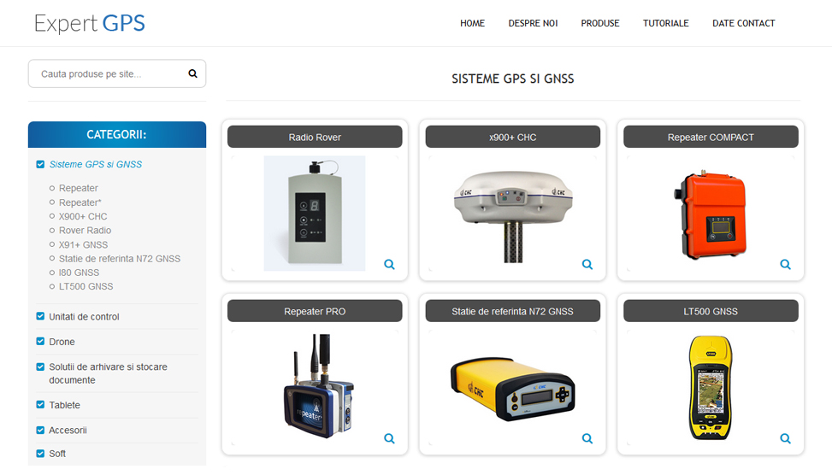The width and height of the screenshot is (832, 475).
Task: Click magnifier icon on x900+ CHC card
Action: tap(587, 264)
